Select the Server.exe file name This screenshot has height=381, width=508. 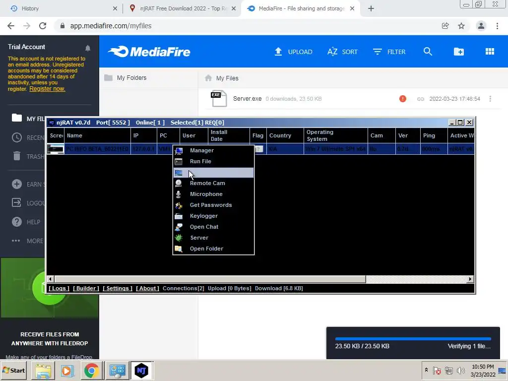click(247, 99)
